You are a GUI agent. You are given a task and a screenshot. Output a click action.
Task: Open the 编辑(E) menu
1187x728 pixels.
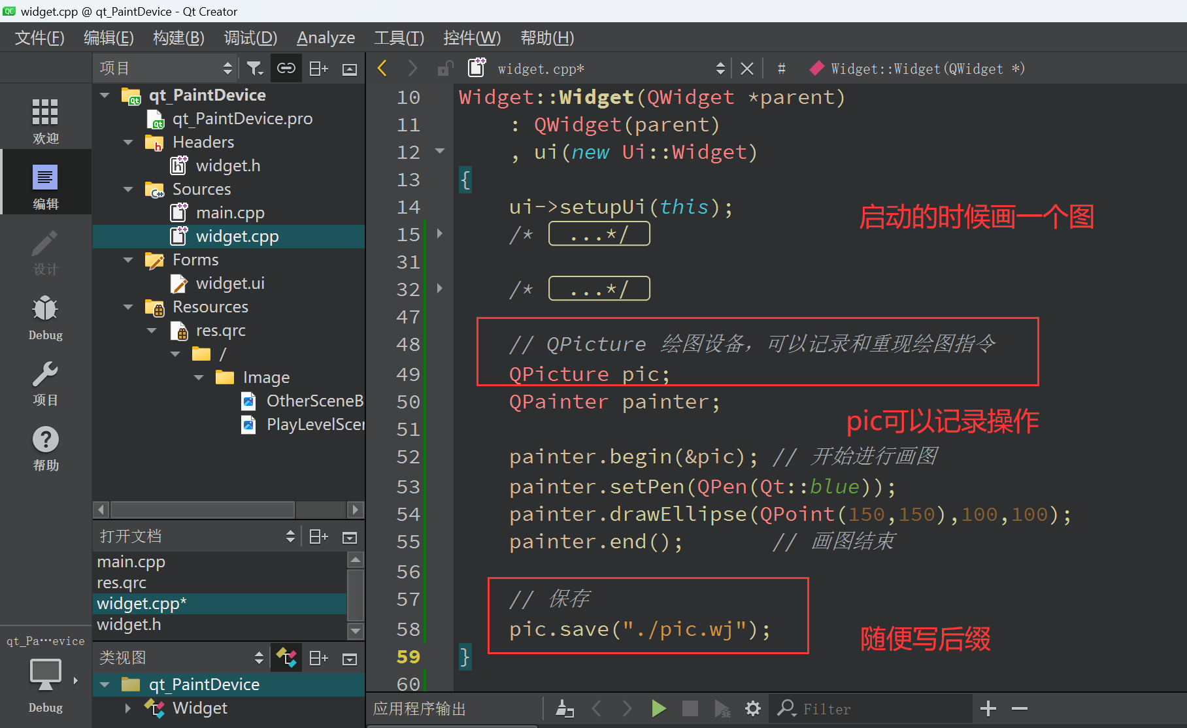click(109, 38)
